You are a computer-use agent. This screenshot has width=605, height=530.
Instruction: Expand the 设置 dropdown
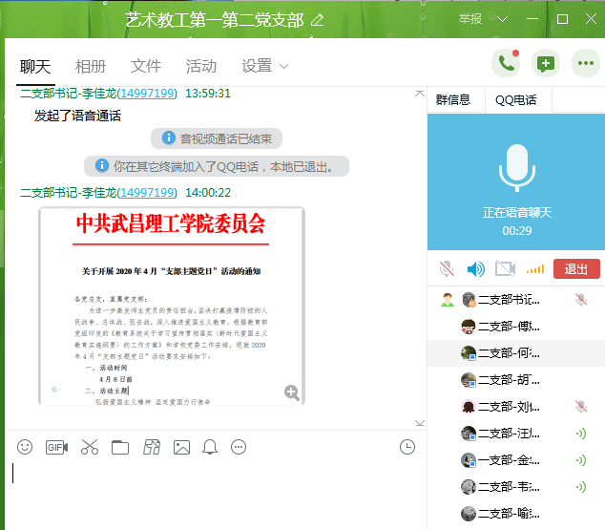coord(264,66)
